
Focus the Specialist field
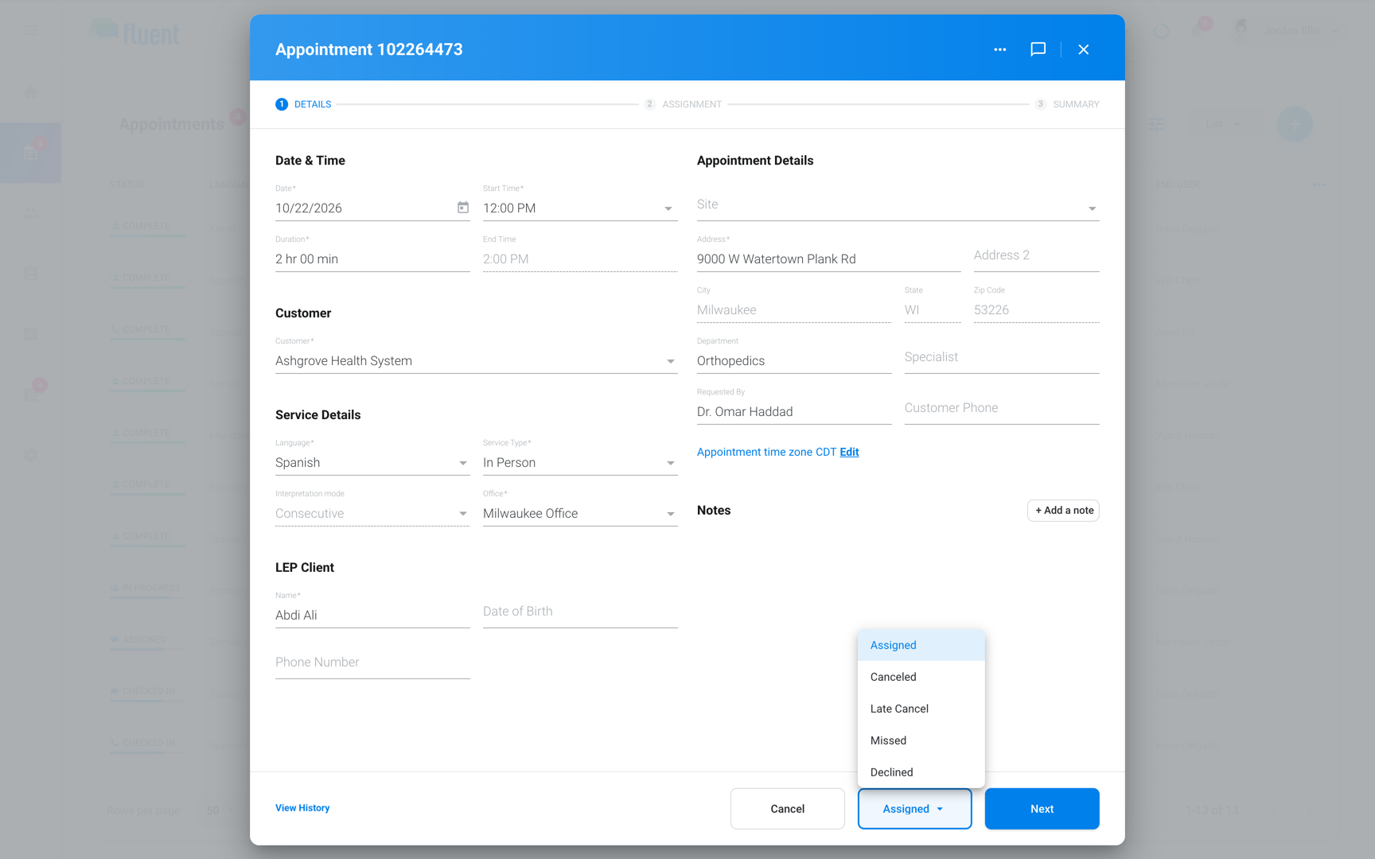point(1002,358)
